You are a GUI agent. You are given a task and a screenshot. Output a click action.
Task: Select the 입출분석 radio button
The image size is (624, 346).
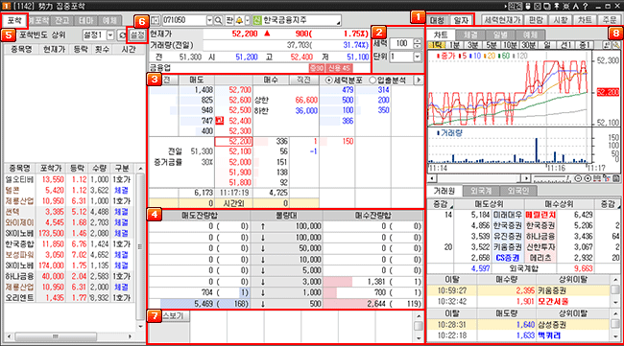point(372,81)
